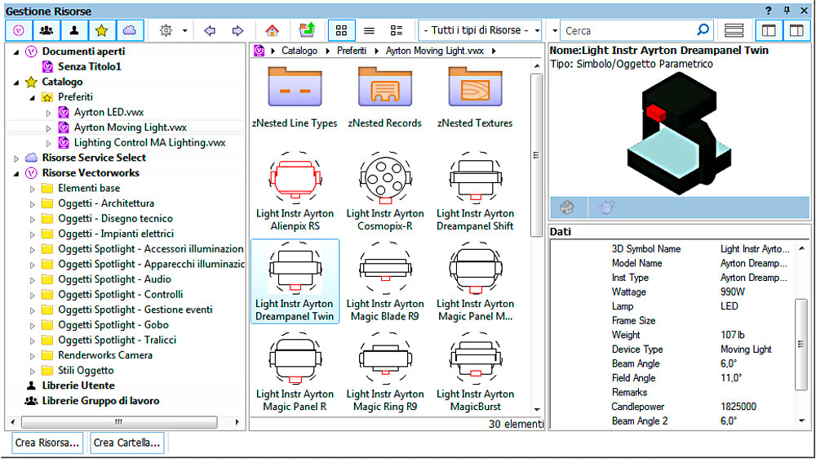Click preview view cube icon

pos(567,207)
